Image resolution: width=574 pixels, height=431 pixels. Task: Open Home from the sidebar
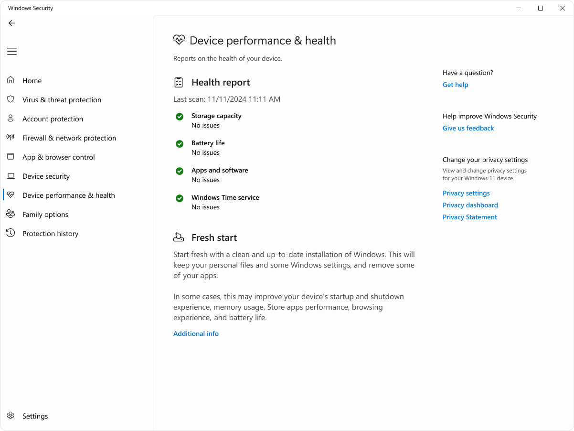tap(32, 80)
